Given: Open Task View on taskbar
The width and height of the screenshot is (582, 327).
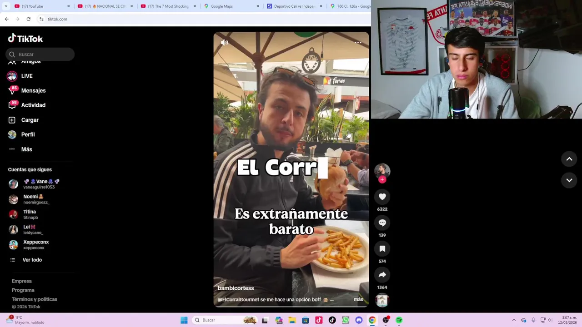Looking at the screenshot, I should click(x=265, y=320).
